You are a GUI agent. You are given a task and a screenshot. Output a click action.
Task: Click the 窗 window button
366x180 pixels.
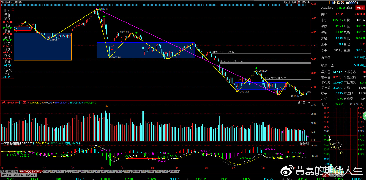tap(299, 2)
